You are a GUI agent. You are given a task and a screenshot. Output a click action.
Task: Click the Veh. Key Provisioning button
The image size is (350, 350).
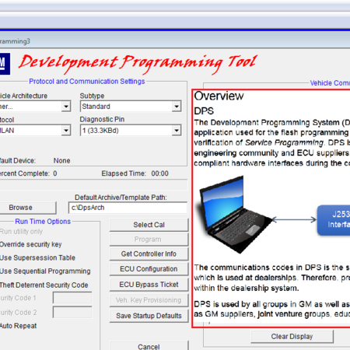coord(149,300)
